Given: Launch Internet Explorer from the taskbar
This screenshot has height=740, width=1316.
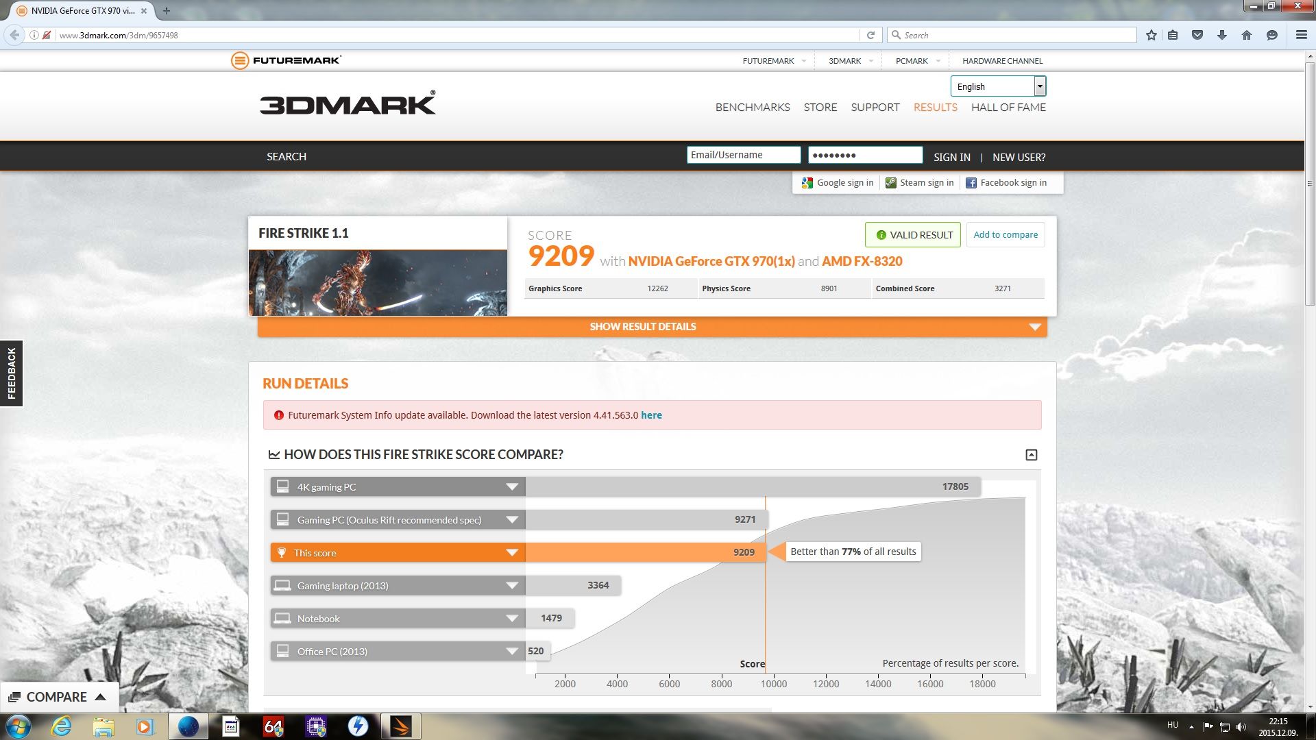Looking at the screenshot, I should (x=62, y=726).
